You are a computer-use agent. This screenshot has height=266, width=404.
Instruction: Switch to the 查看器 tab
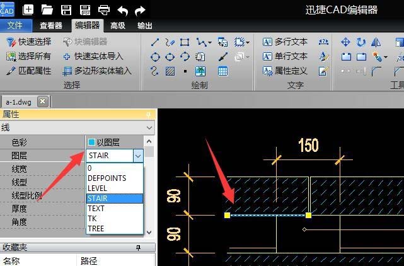pyautogui.click(x=51, y=25)
